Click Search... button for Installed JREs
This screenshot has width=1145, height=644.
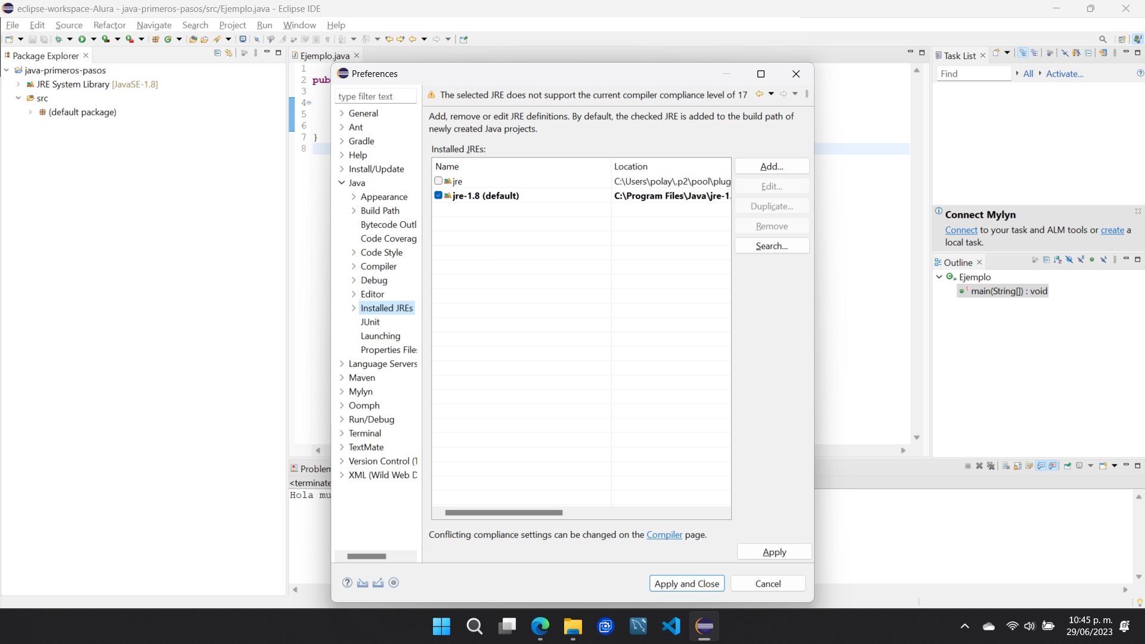click(772, 246)
